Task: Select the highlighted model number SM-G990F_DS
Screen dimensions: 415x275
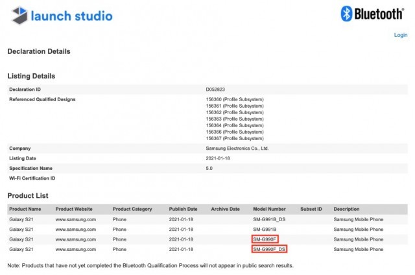Action: [270, 249]
